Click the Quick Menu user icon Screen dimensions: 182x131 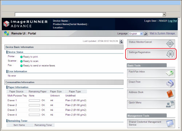[x=170, y=104]
